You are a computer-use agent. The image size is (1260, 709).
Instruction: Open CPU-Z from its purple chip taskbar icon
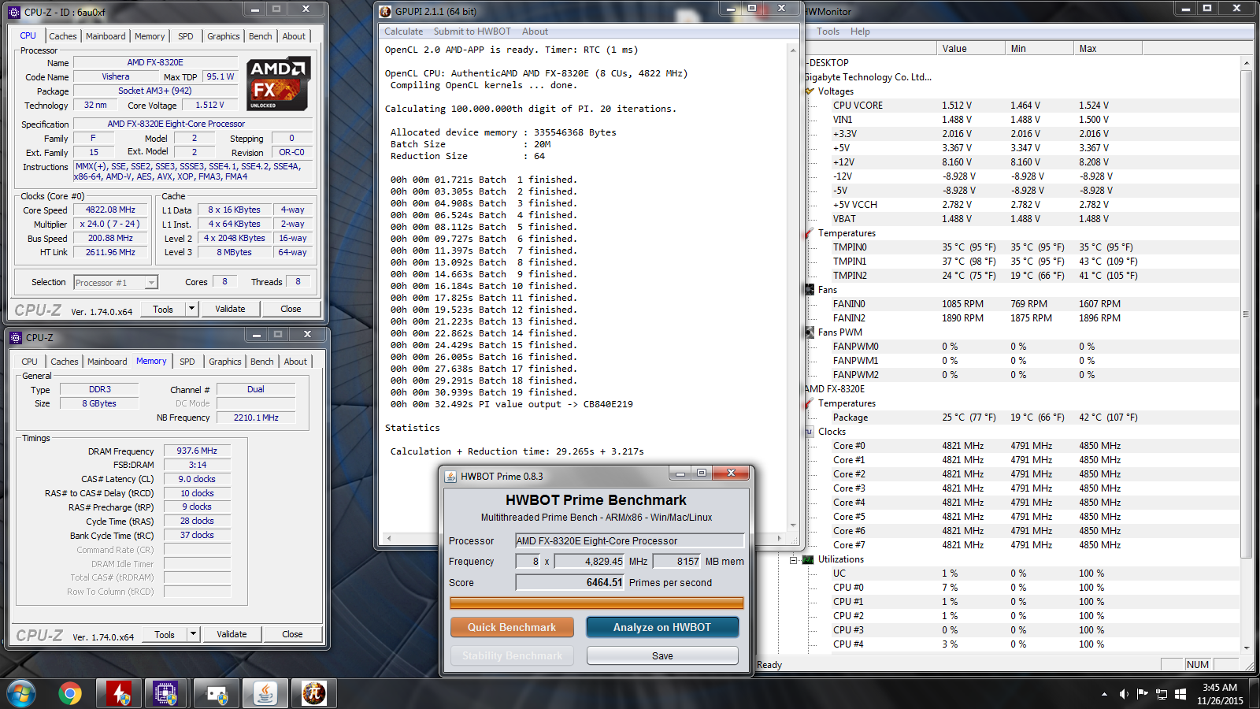(x=165, y=693)
